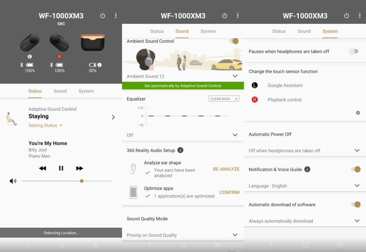
Task: Tap the info icon next to the case battery
Action: tap(100, 65)
